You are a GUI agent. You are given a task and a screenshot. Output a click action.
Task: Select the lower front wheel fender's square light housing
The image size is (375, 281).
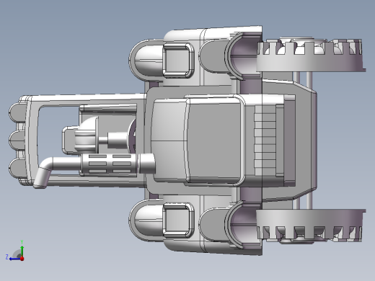pyautogui.click(x=178, y=220)
